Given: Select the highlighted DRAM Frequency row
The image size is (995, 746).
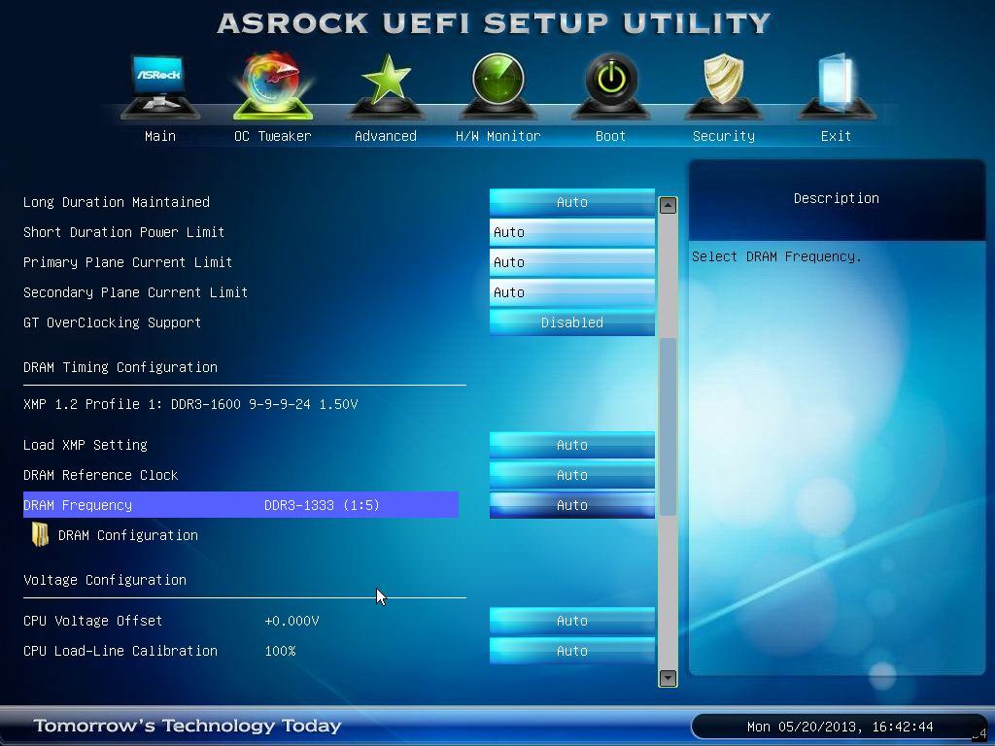Looking at the screenshot, I should click(x=241, y=505).
